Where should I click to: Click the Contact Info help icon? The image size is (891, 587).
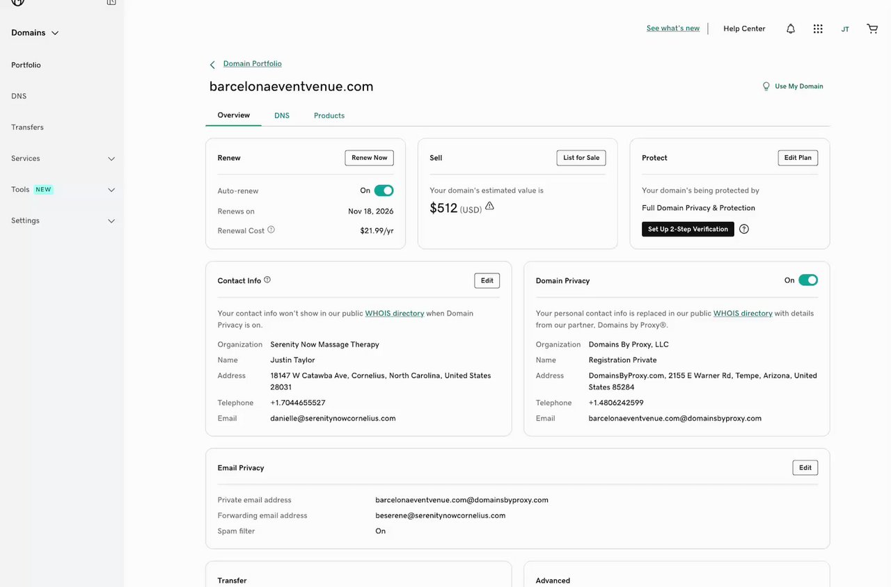point(267,280)
